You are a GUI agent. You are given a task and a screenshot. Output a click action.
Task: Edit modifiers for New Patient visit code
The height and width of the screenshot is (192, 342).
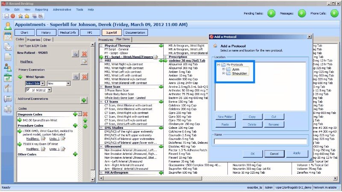pos(84,62)
